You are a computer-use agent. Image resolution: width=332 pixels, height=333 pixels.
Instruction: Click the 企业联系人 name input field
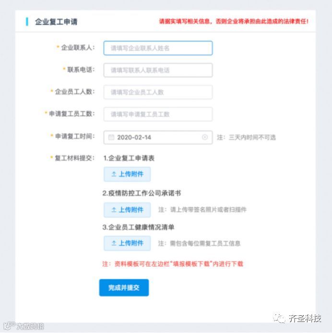[158, 48]
